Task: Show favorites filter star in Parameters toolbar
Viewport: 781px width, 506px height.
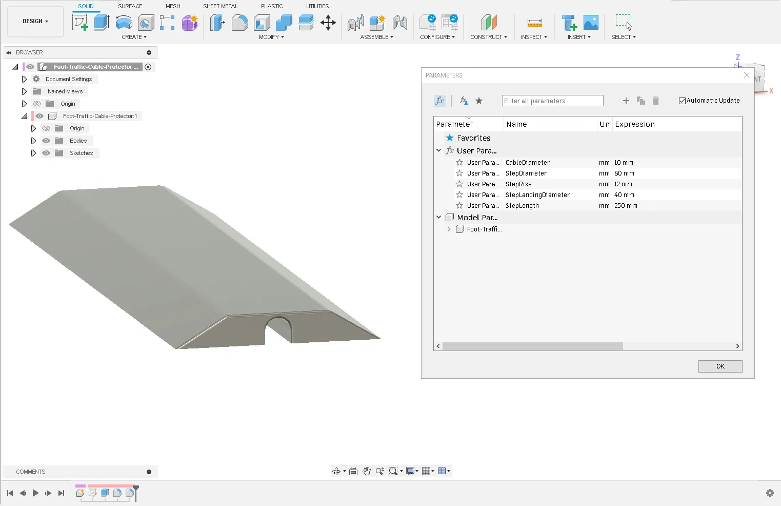Action: click(x=479, y=101)
